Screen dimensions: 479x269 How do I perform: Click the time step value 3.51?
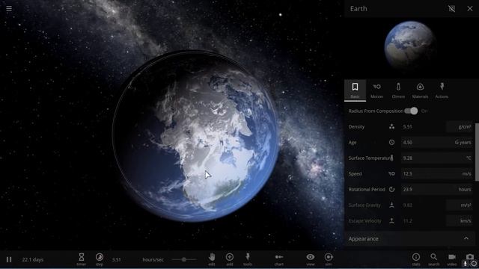click(116, 259)
